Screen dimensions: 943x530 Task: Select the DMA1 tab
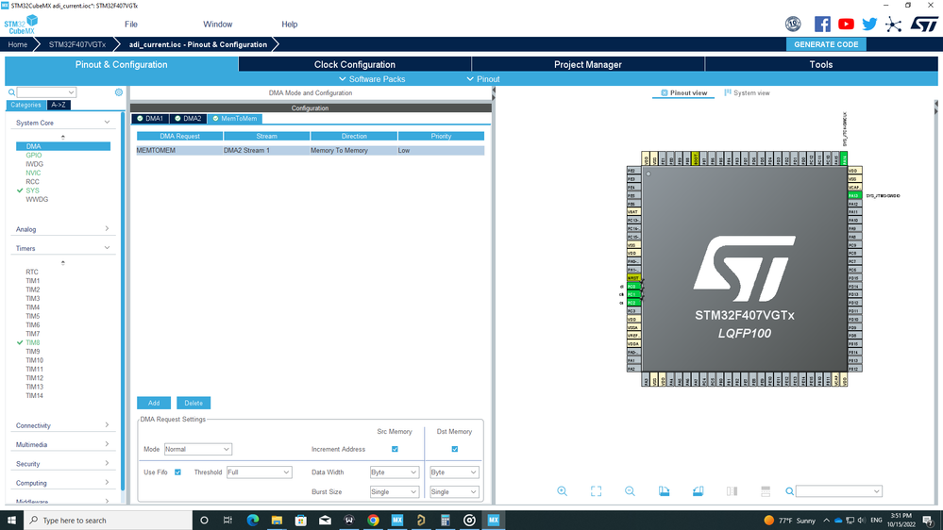click(150, 119)
